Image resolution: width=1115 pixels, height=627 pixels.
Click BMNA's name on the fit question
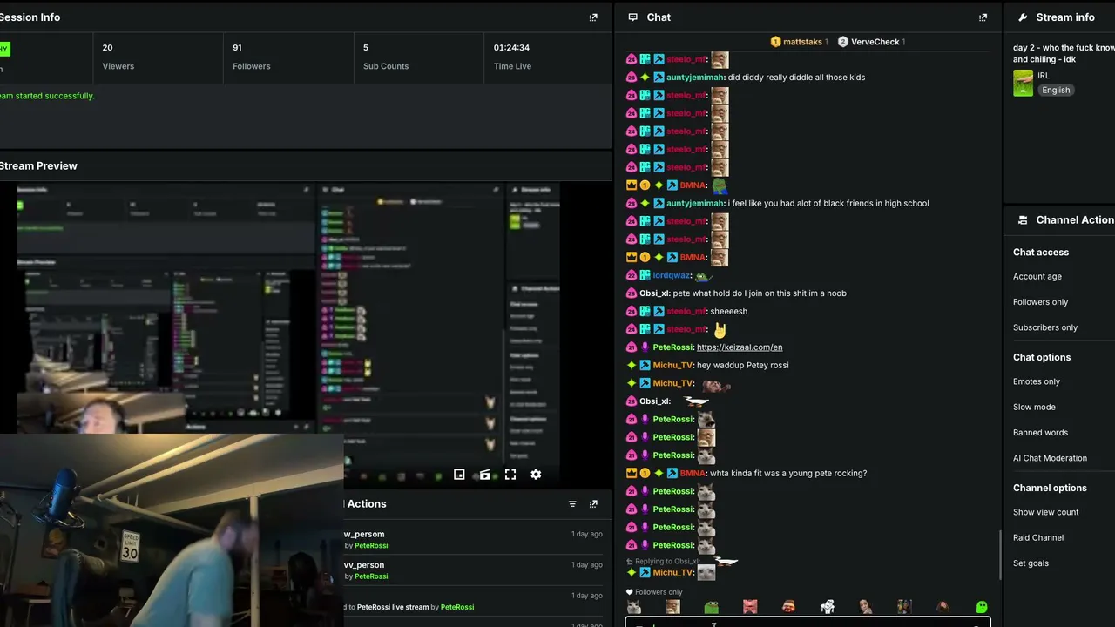(693, 474)
